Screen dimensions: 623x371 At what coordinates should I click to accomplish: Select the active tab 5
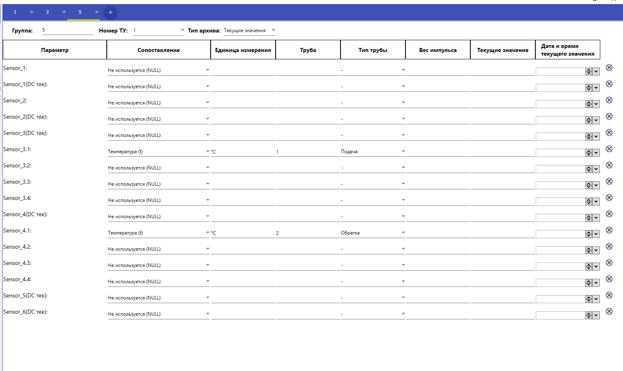click(80, 12)
